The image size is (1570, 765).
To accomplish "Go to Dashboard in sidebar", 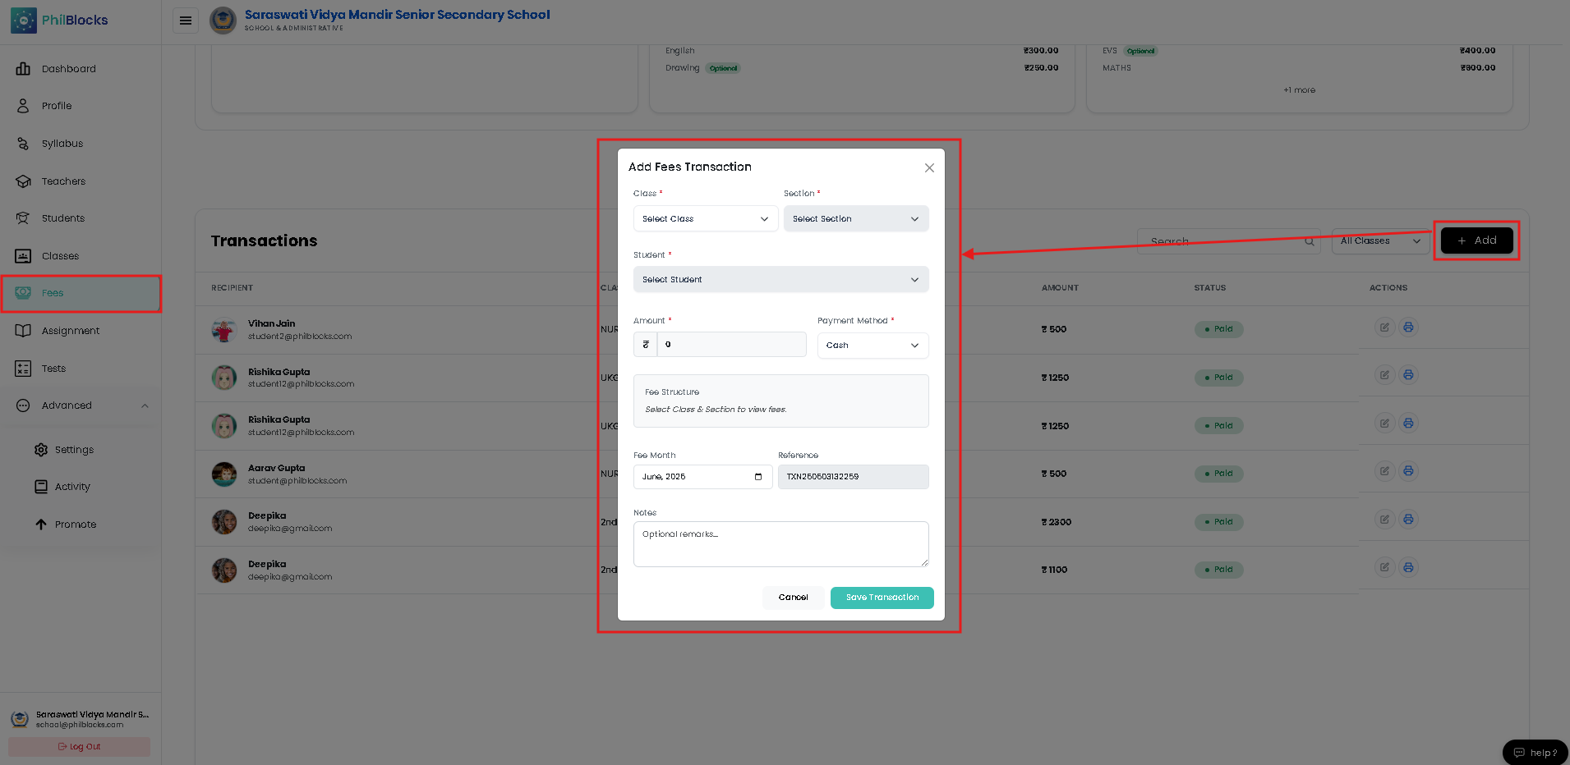I will [69, 69].
